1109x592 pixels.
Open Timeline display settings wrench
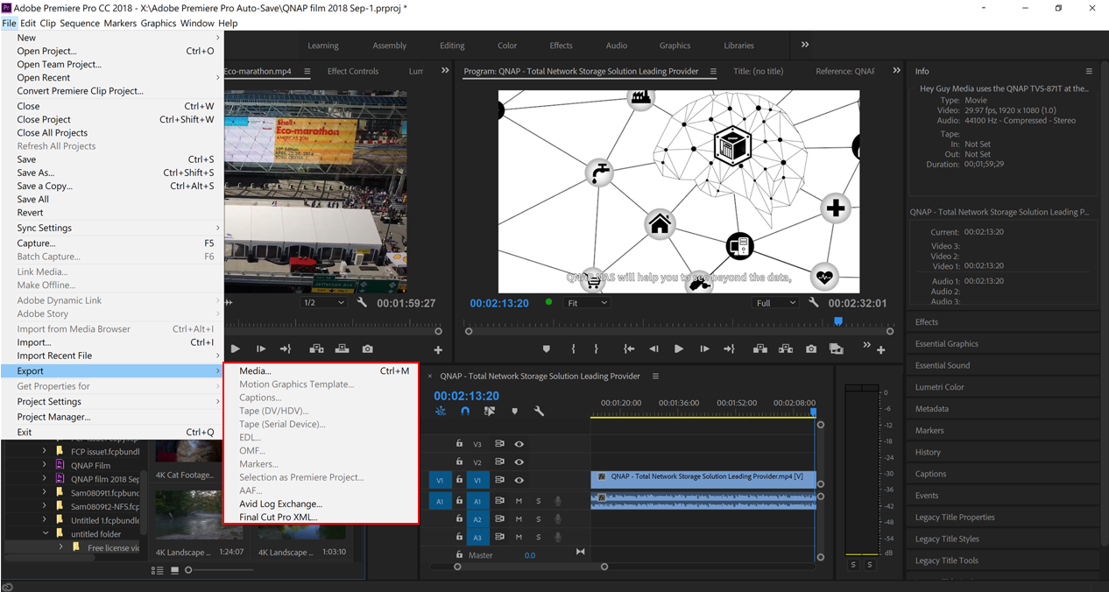click(539, 411)
